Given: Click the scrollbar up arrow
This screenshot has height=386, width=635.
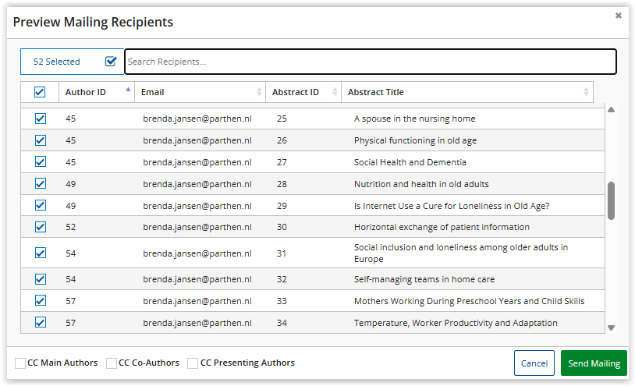Looking at the screenshot, I should coord(611,110).
